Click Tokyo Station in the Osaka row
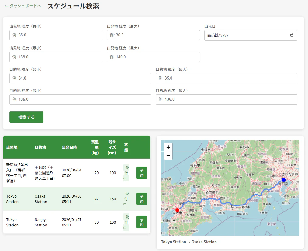 coord(12,199)
